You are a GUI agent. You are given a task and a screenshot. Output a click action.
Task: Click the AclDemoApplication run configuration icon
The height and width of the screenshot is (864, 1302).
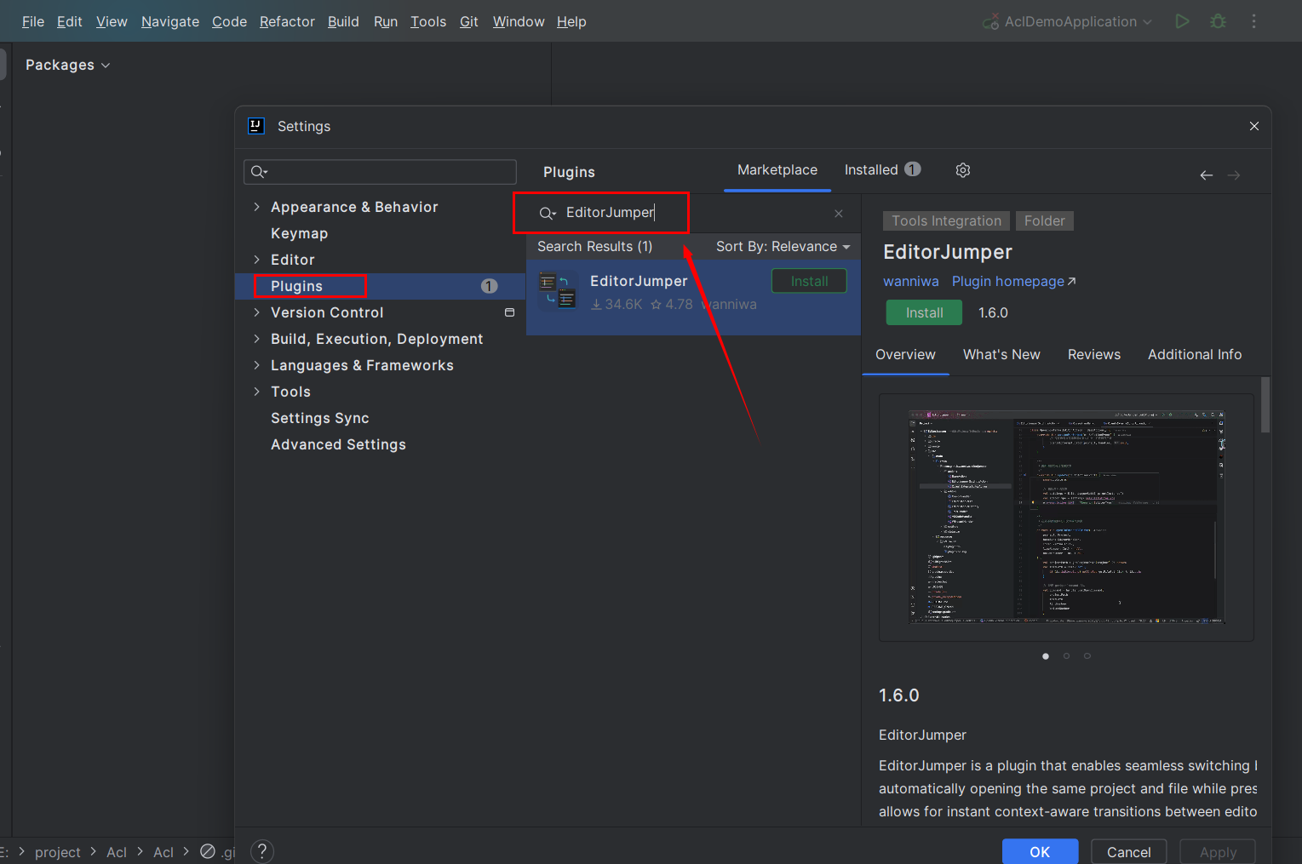[990, 21]
